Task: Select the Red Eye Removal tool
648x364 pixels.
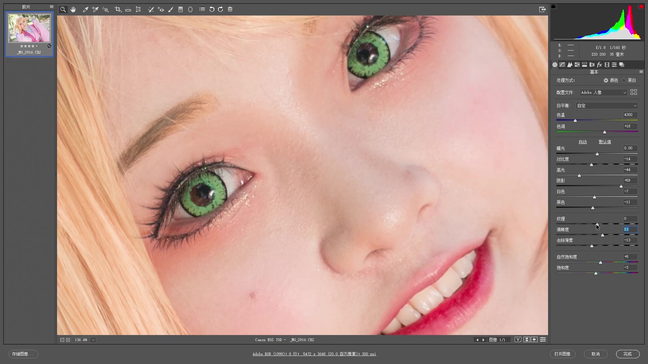Action: (161, 9)
